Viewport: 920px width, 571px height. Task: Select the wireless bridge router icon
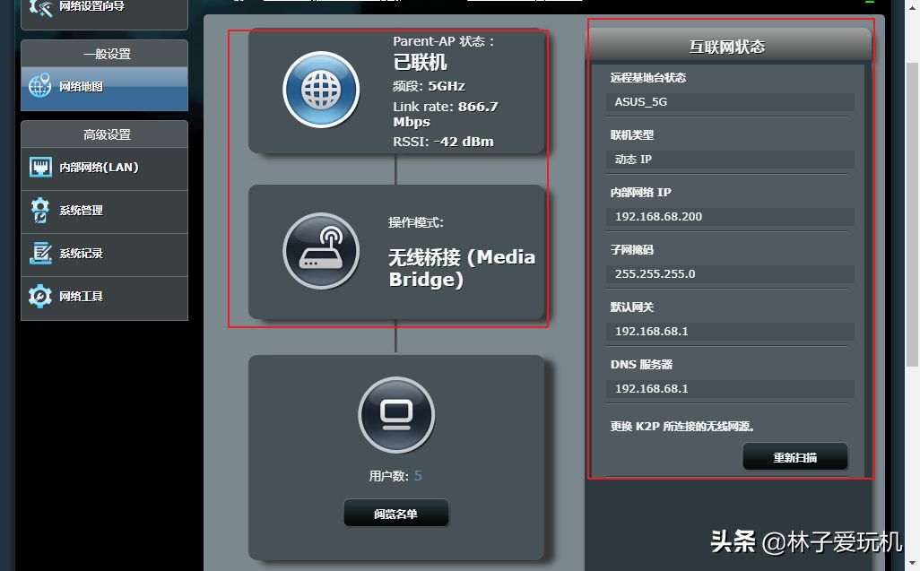pyautogui.click(x=321, y=251)
